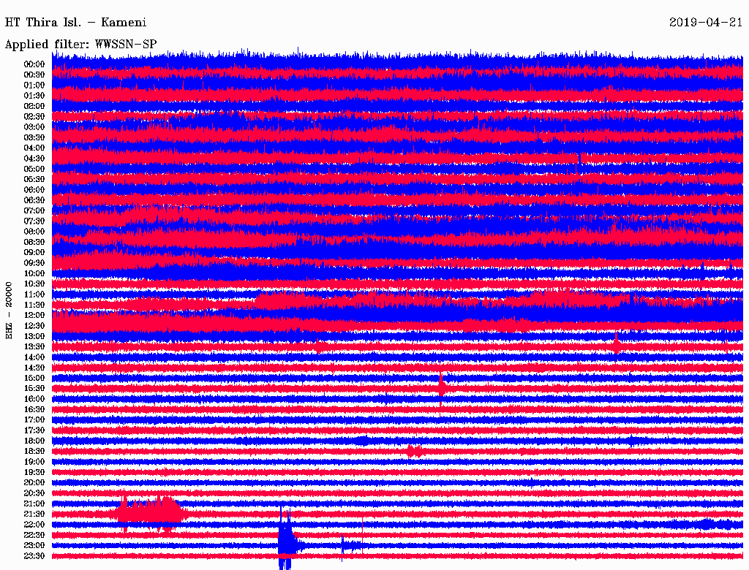
Task: Click the 06:00 time label
Action: [x=34, y=190]
